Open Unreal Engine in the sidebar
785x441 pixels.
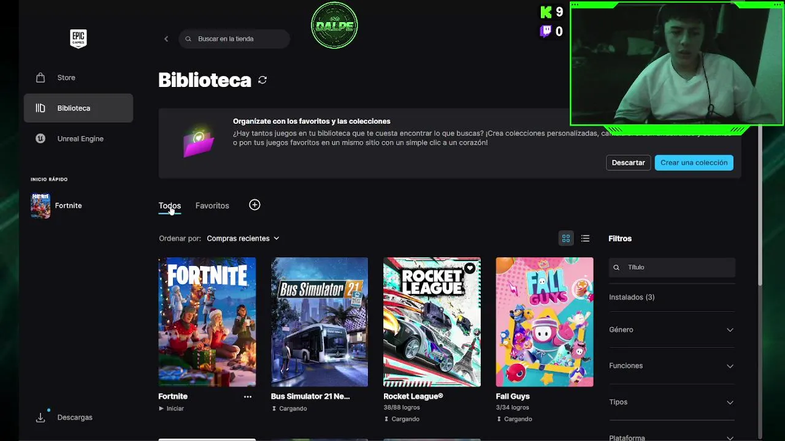[78, 138]
